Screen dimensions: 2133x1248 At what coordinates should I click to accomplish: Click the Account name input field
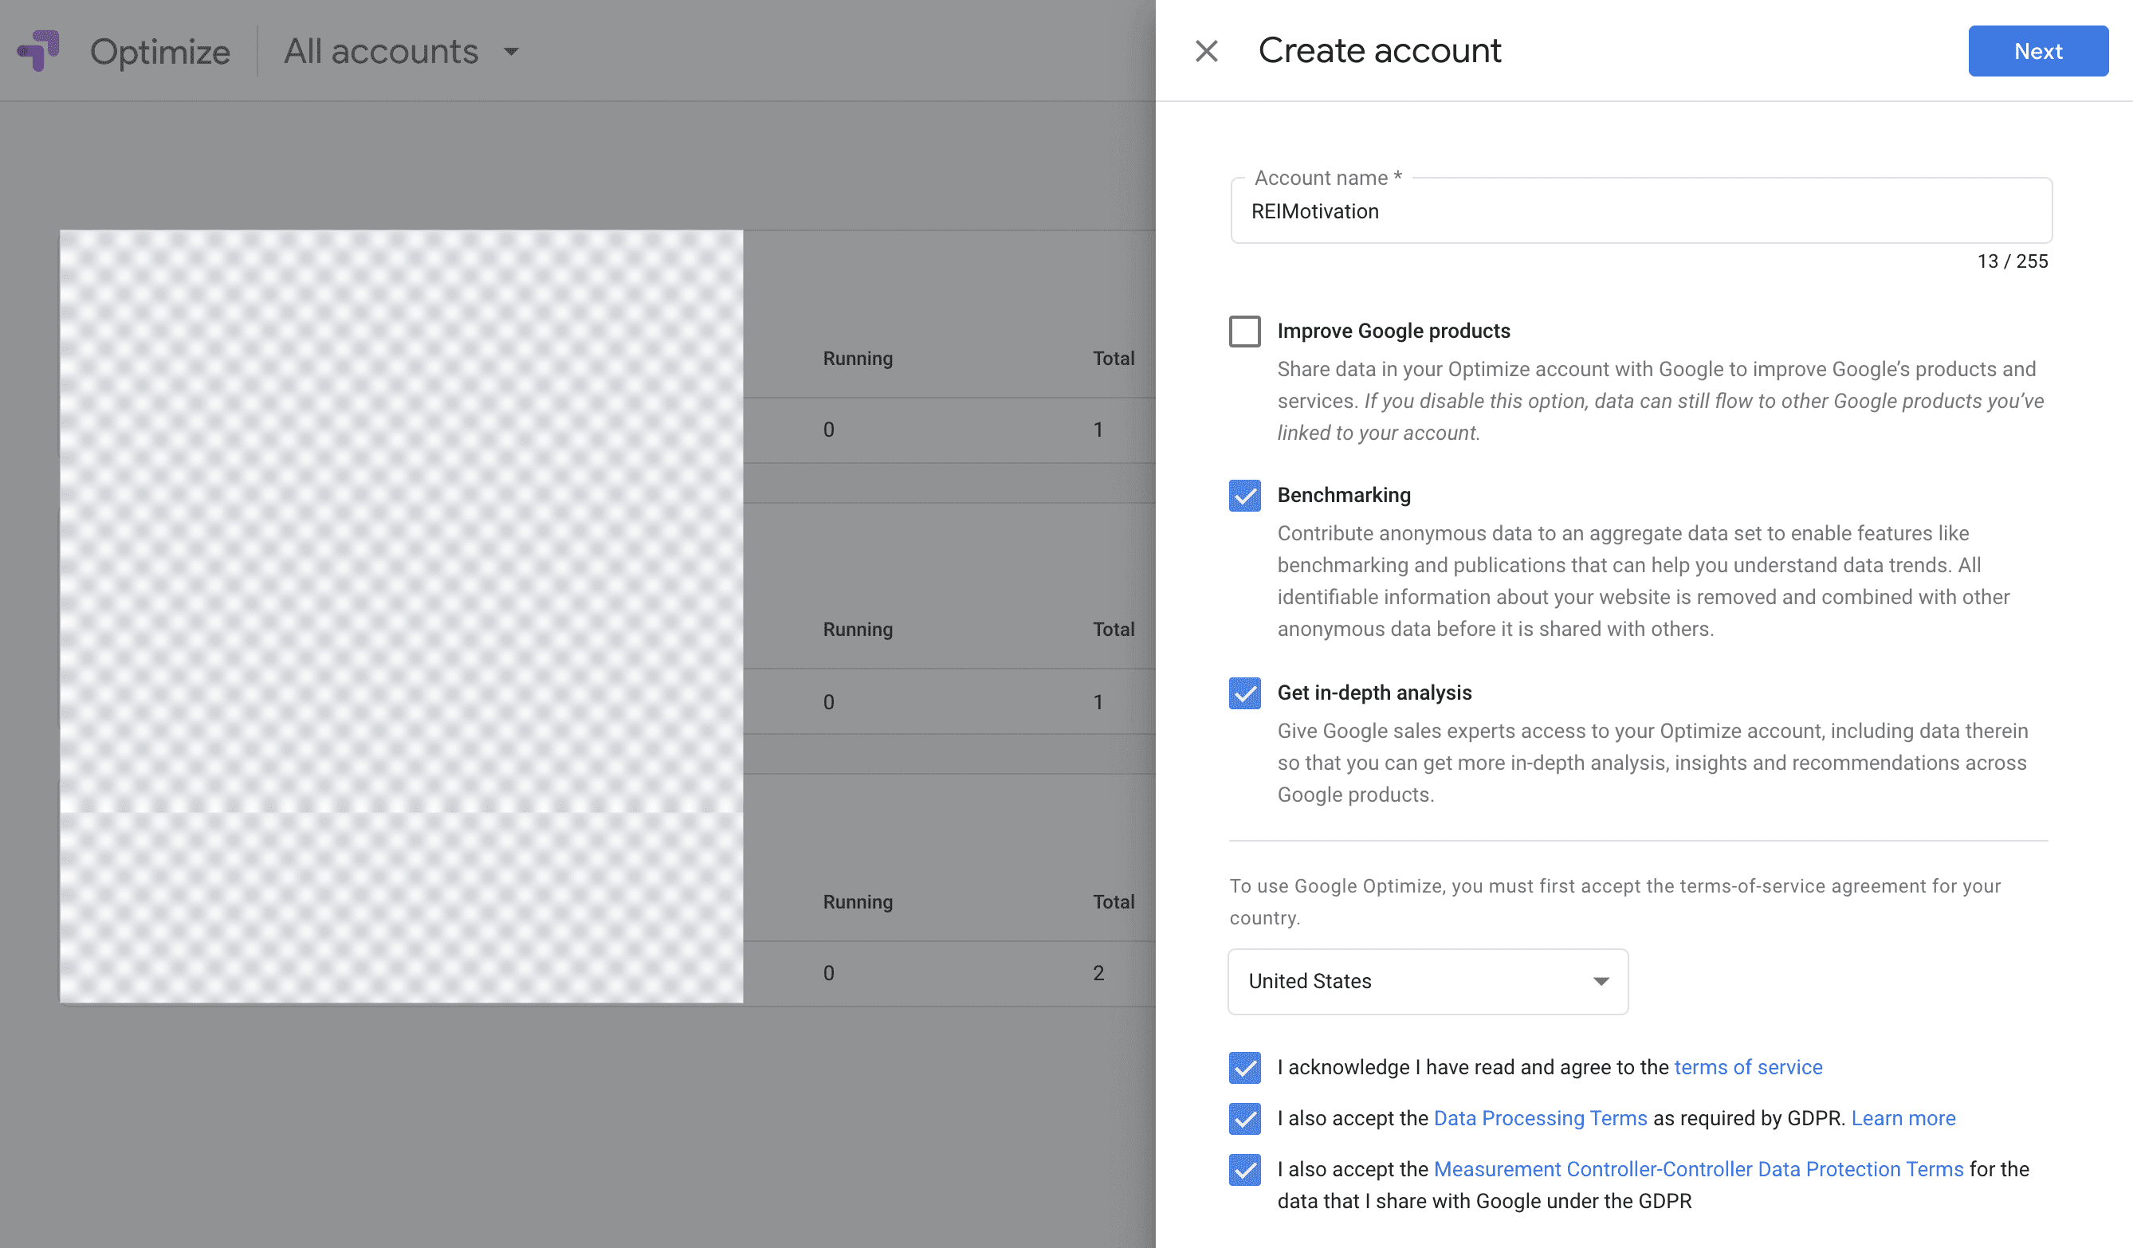(1640, 211)
